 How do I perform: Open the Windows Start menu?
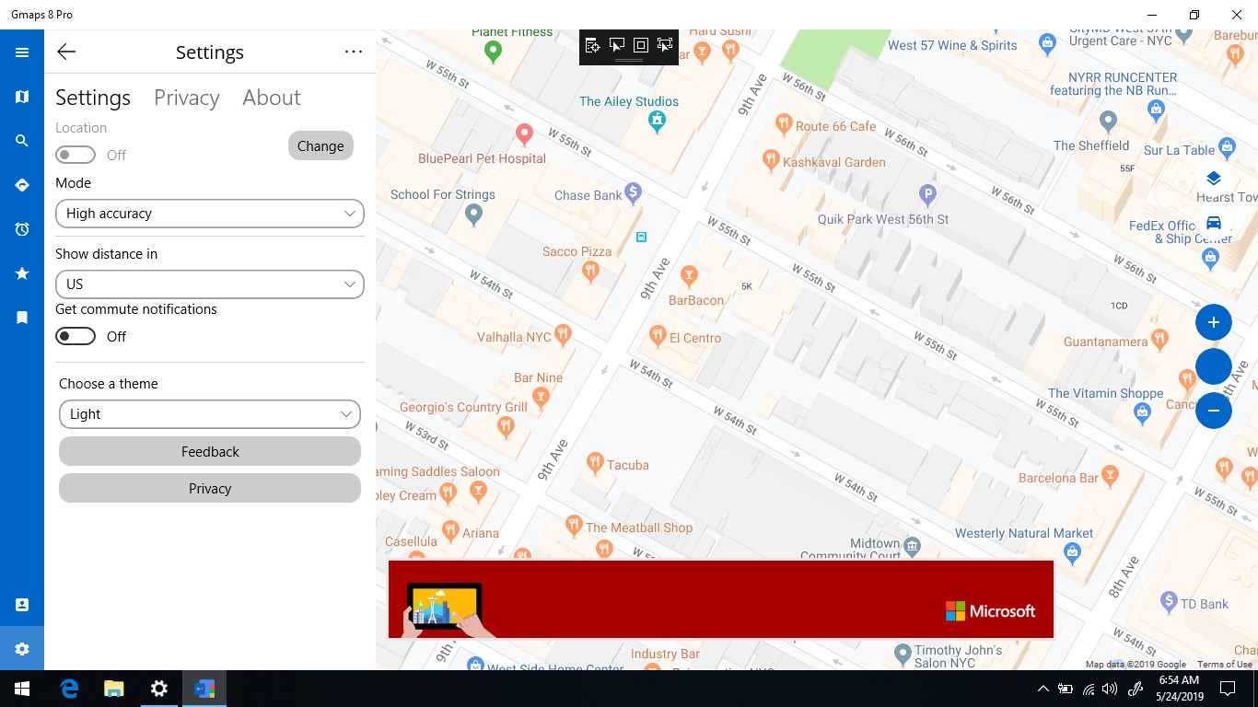coord(22,689)
